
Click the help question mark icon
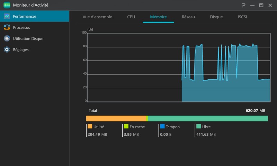243,5
